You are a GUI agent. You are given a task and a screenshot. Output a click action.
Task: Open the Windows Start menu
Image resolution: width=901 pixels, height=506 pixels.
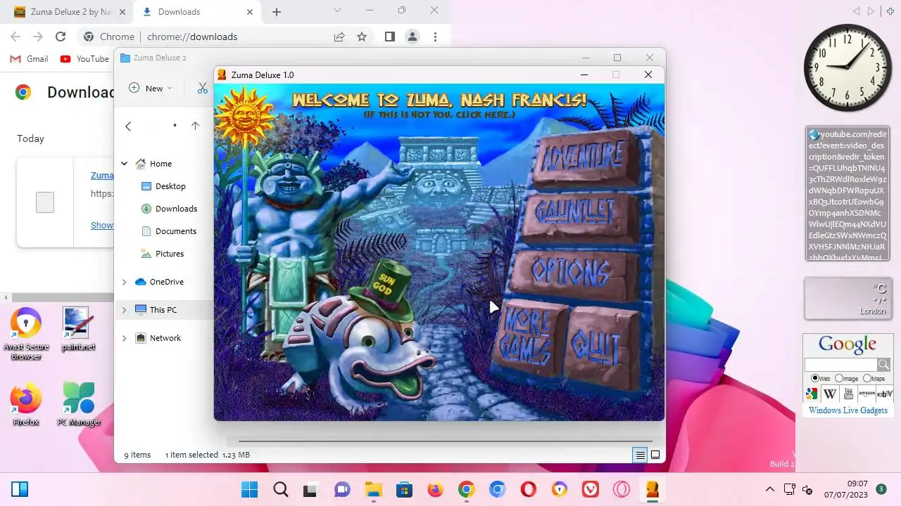[x=249, y=489]
